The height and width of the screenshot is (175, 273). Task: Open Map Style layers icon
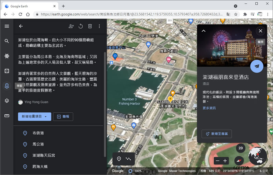[x=7, y=101]
